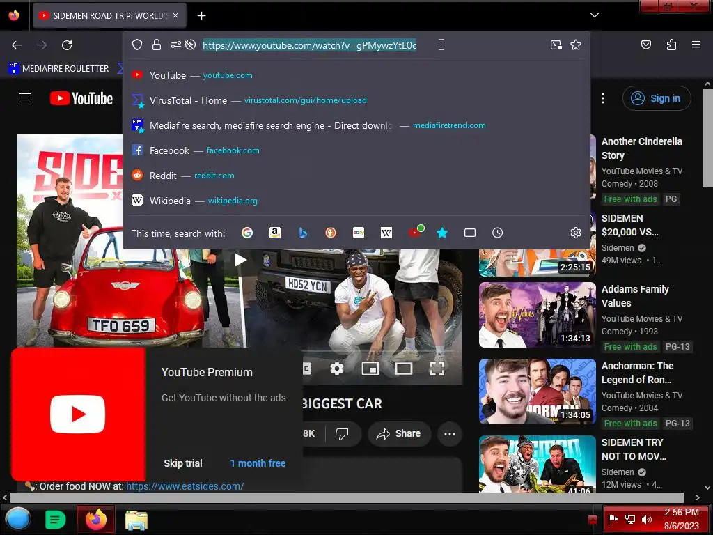Open SIDEMEN TRY NOT TO MOV video
The height and width of the screenshot is (535, 713).
[x=634, y=449]
